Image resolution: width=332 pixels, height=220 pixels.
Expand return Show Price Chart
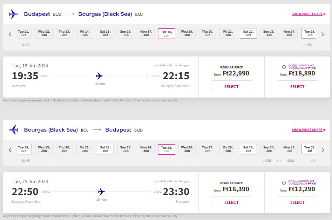click(x=309, y=130)
